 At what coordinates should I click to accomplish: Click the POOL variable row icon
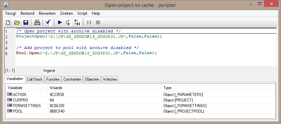9,111
